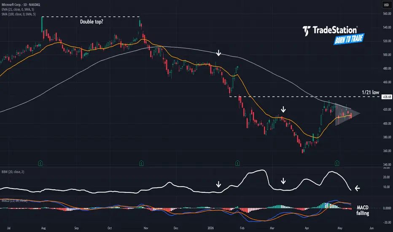Click the 400.00 price axis label

(387, 124)
